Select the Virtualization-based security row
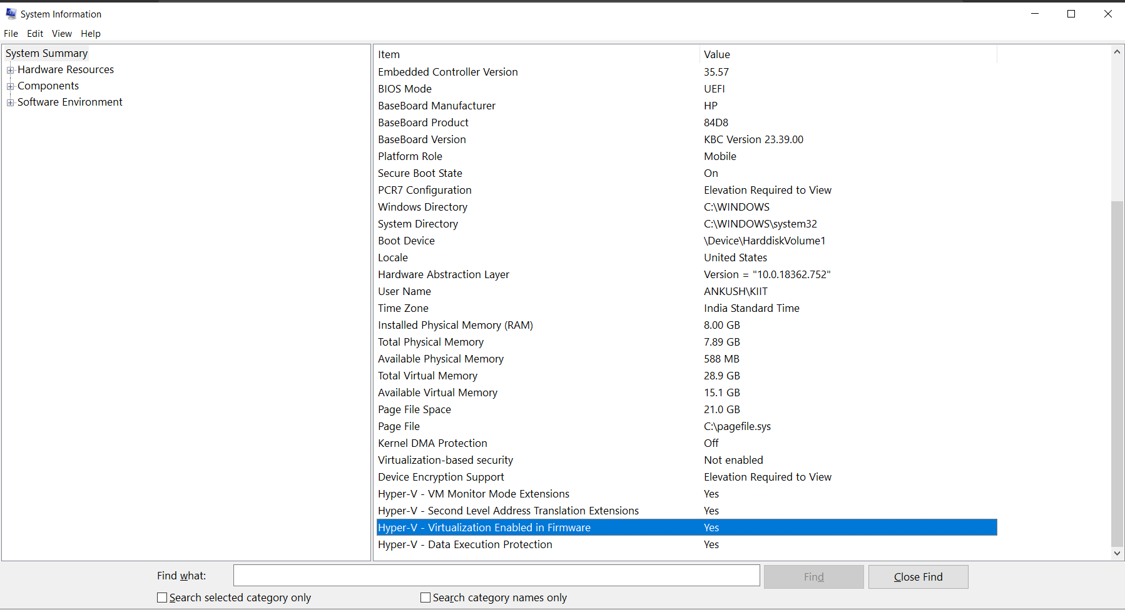Screen dimensions: 1125x610 [686, 460]
